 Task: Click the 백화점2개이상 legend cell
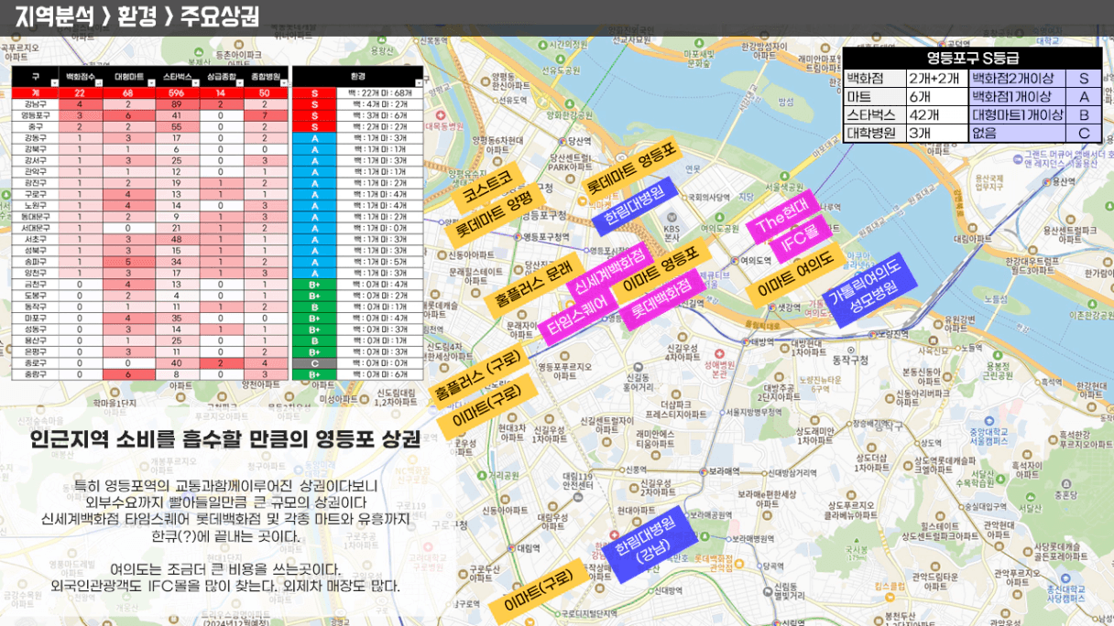tap(1019, 79)
